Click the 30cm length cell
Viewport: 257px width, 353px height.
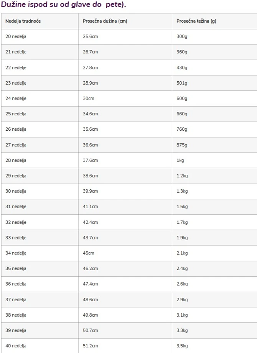(x=88, y=99)
